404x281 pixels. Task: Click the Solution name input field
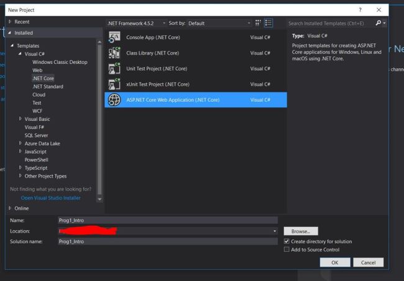point(168,241)
